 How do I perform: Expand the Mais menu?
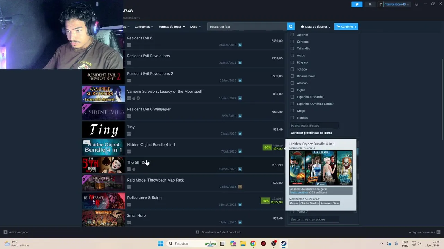pos(195,27)
